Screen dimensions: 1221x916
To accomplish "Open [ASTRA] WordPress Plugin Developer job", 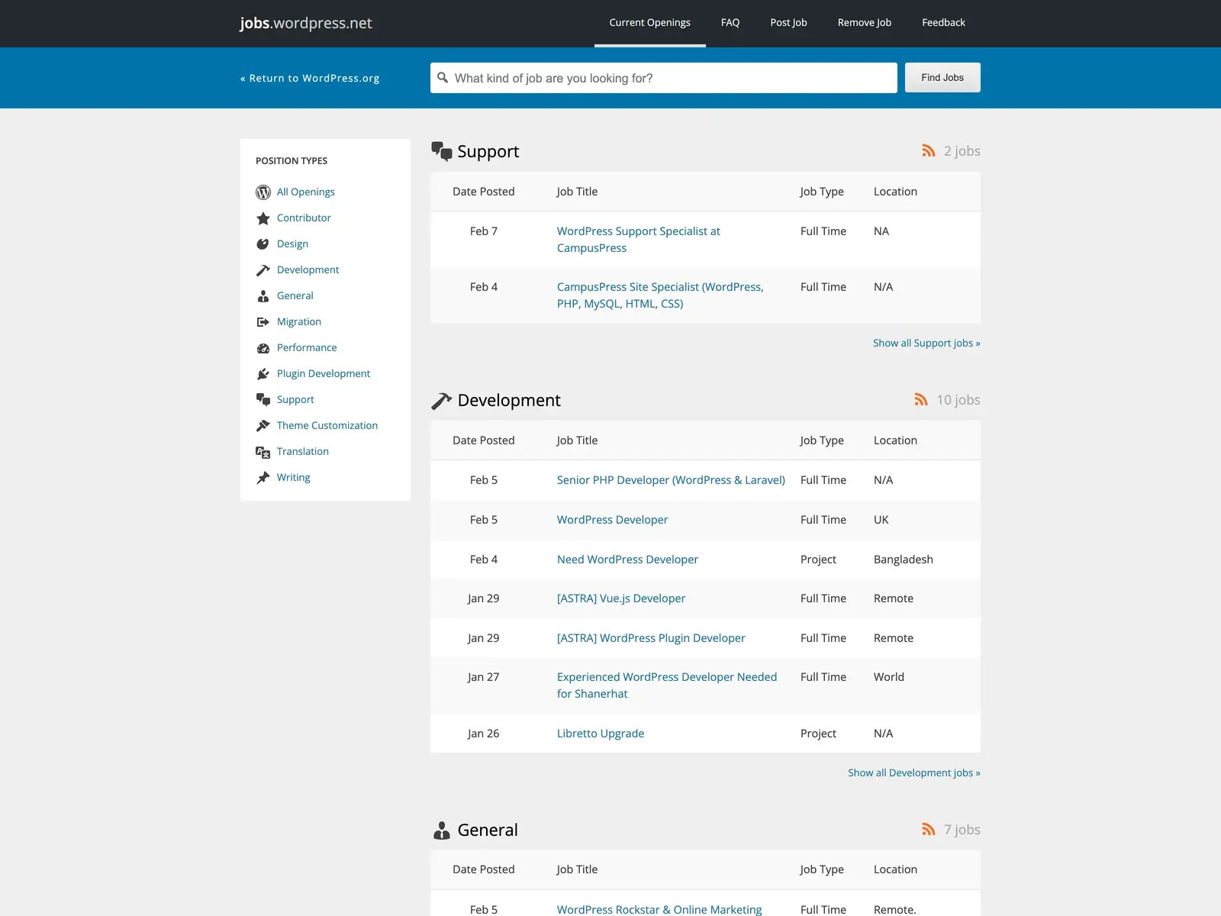I will (651, 638).
